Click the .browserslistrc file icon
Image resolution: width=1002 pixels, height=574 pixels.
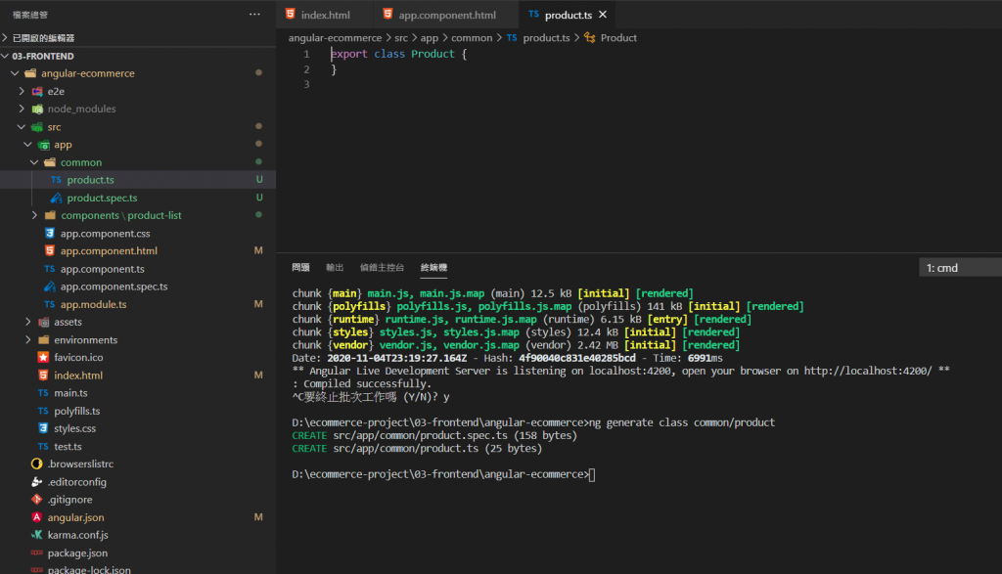(x=37, y=464)
